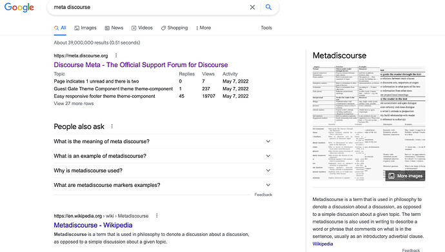Click the 237 views cell

pyautogui.click(x=206, y=89)
